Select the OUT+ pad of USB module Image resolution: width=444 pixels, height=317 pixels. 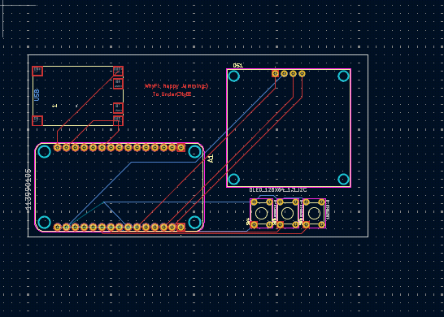(x=118, y=71)
